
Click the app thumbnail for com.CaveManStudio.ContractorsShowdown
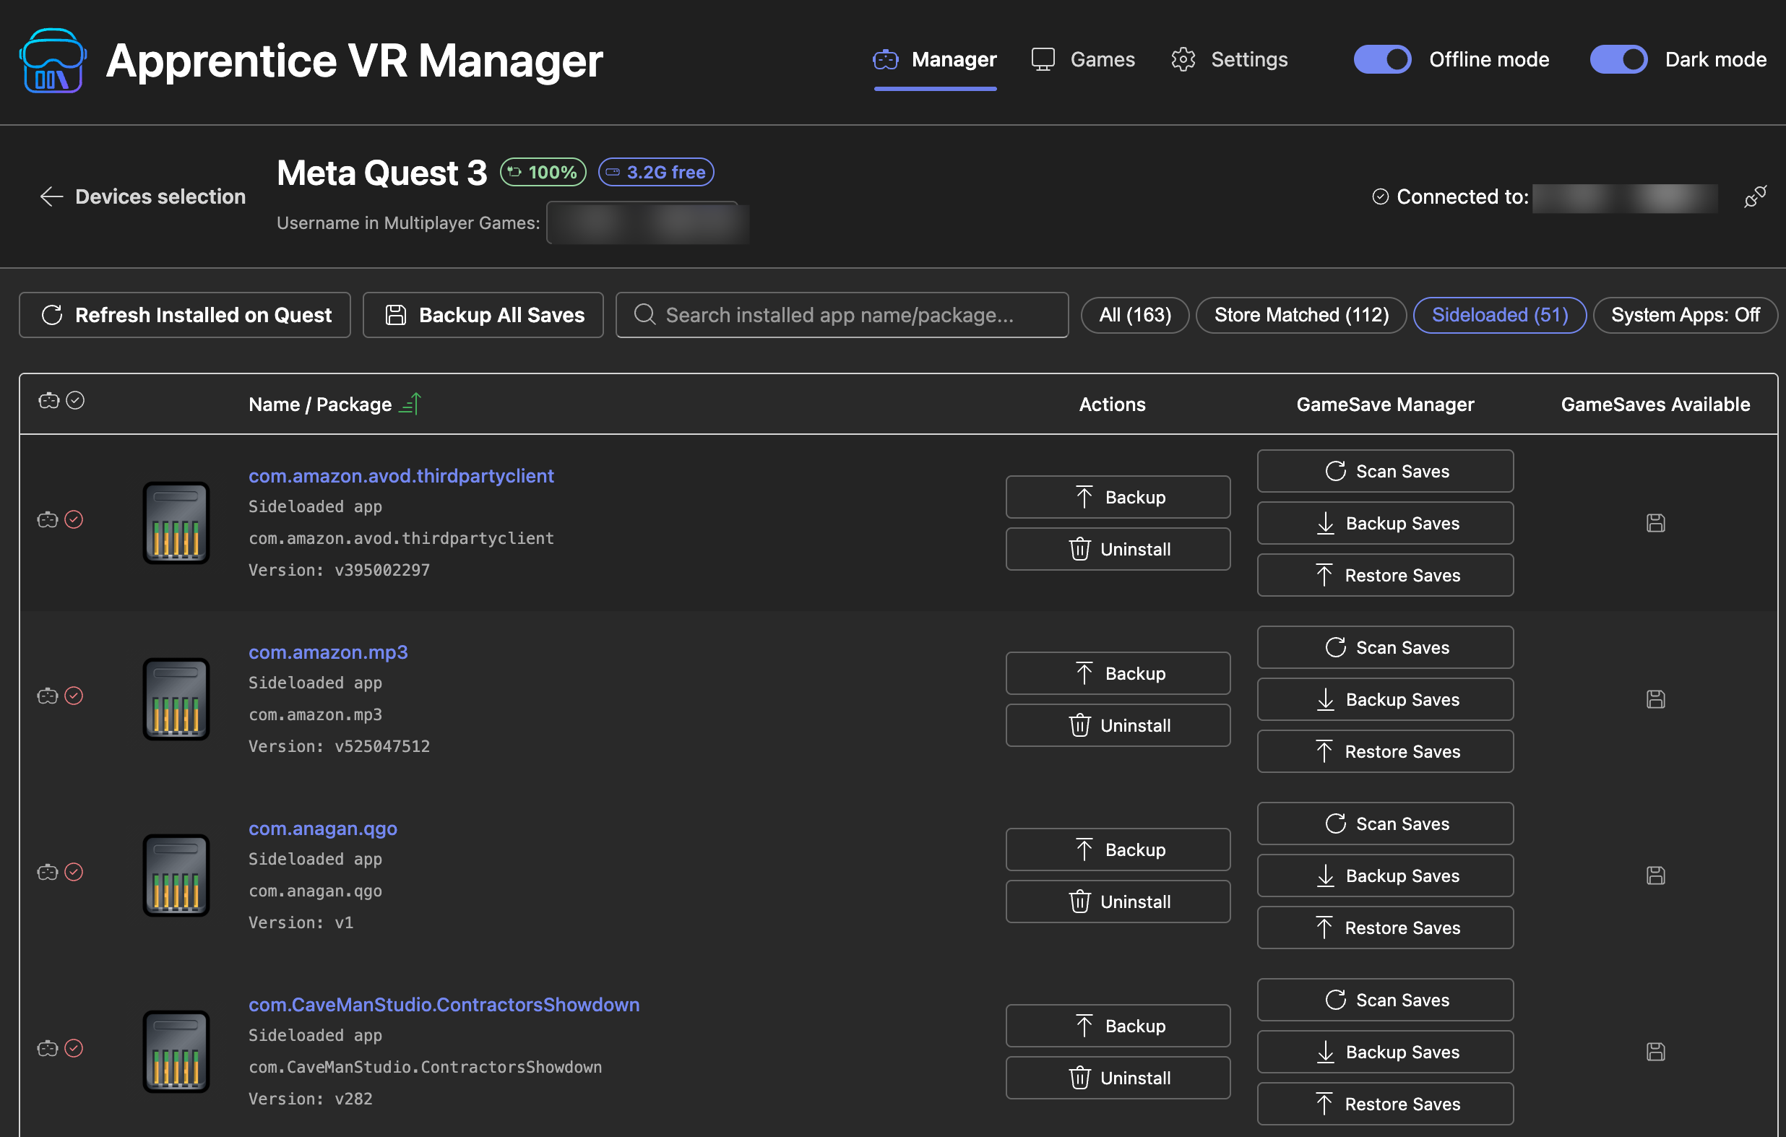tap(176, 1051)
